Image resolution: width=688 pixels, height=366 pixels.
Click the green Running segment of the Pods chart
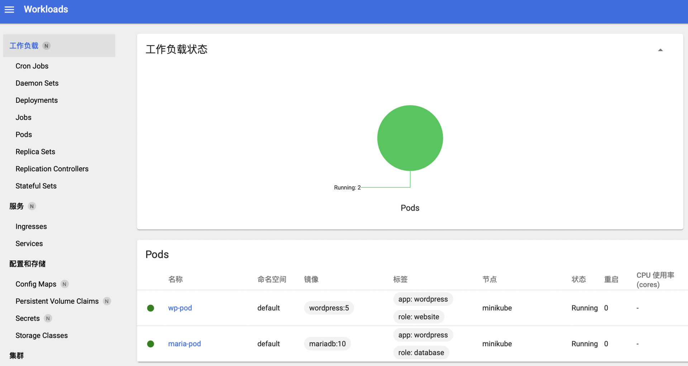410,138
